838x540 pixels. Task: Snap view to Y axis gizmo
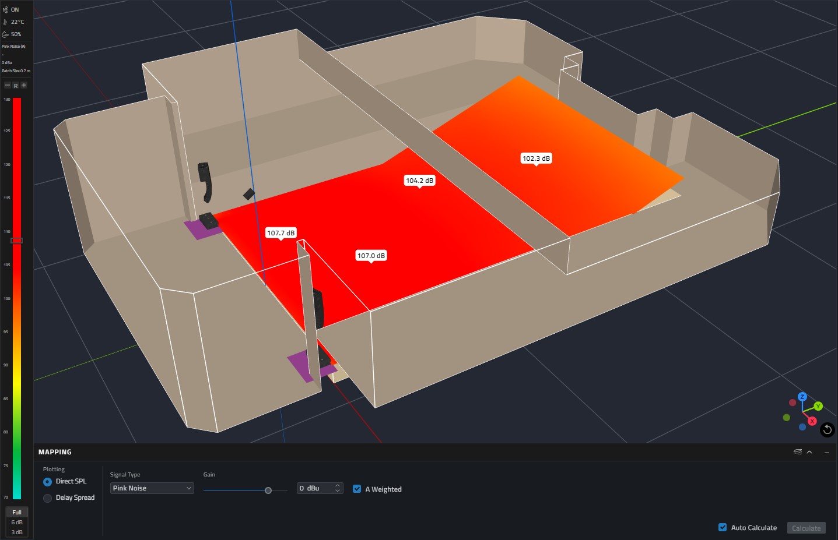[x=818, y=406]
